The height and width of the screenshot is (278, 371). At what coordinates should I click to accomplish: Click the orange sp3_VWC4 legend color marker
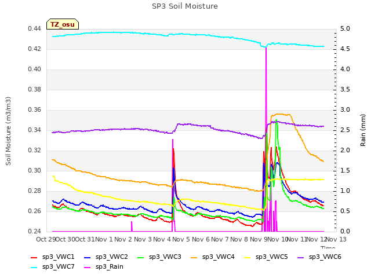point(194,258)
